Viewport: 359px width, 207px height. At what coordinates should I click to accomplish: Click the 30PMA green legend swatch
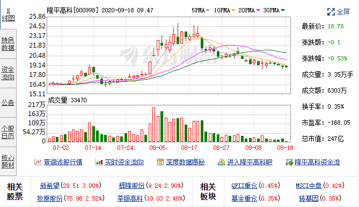(283, 10)
